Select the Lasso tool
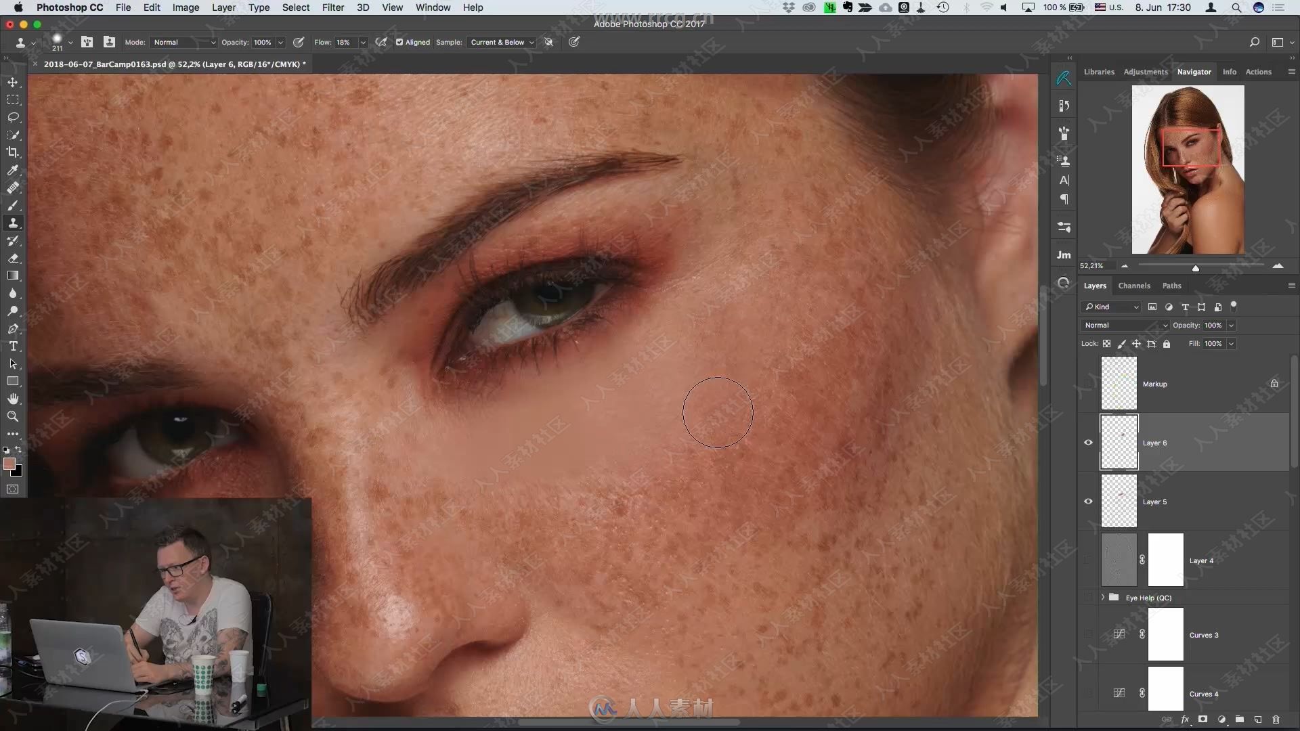This screenshot has height=731, width=1300. tap(13, 117)
